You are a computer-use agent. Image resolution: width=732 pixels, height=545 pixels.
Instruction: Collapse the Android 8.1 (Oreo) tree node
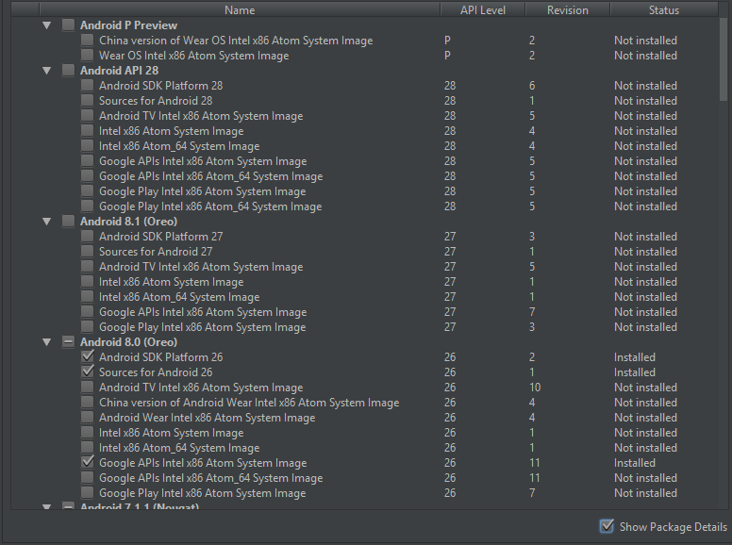47,222
